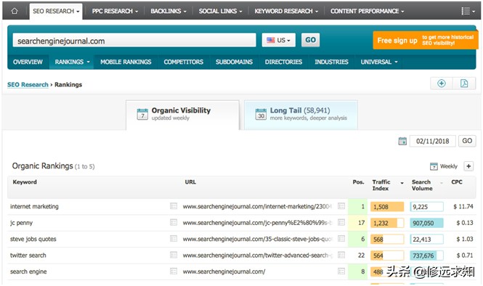The height and width of the screenshot is (286, 483).
Task: Click the Weekly calendar icon
Action: (434, 166)
